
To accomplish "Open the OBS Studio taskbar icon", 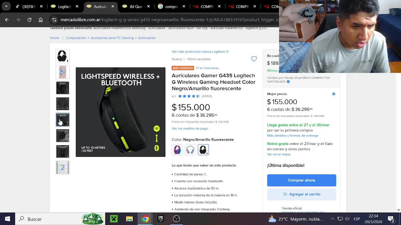I will pos(176,219).
